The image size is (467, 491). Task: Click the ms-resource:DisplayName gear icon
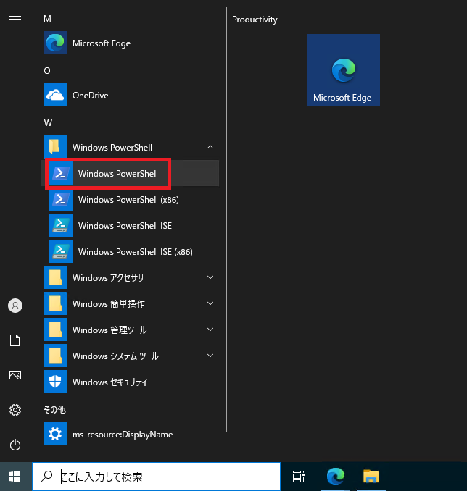pos(55,434)
